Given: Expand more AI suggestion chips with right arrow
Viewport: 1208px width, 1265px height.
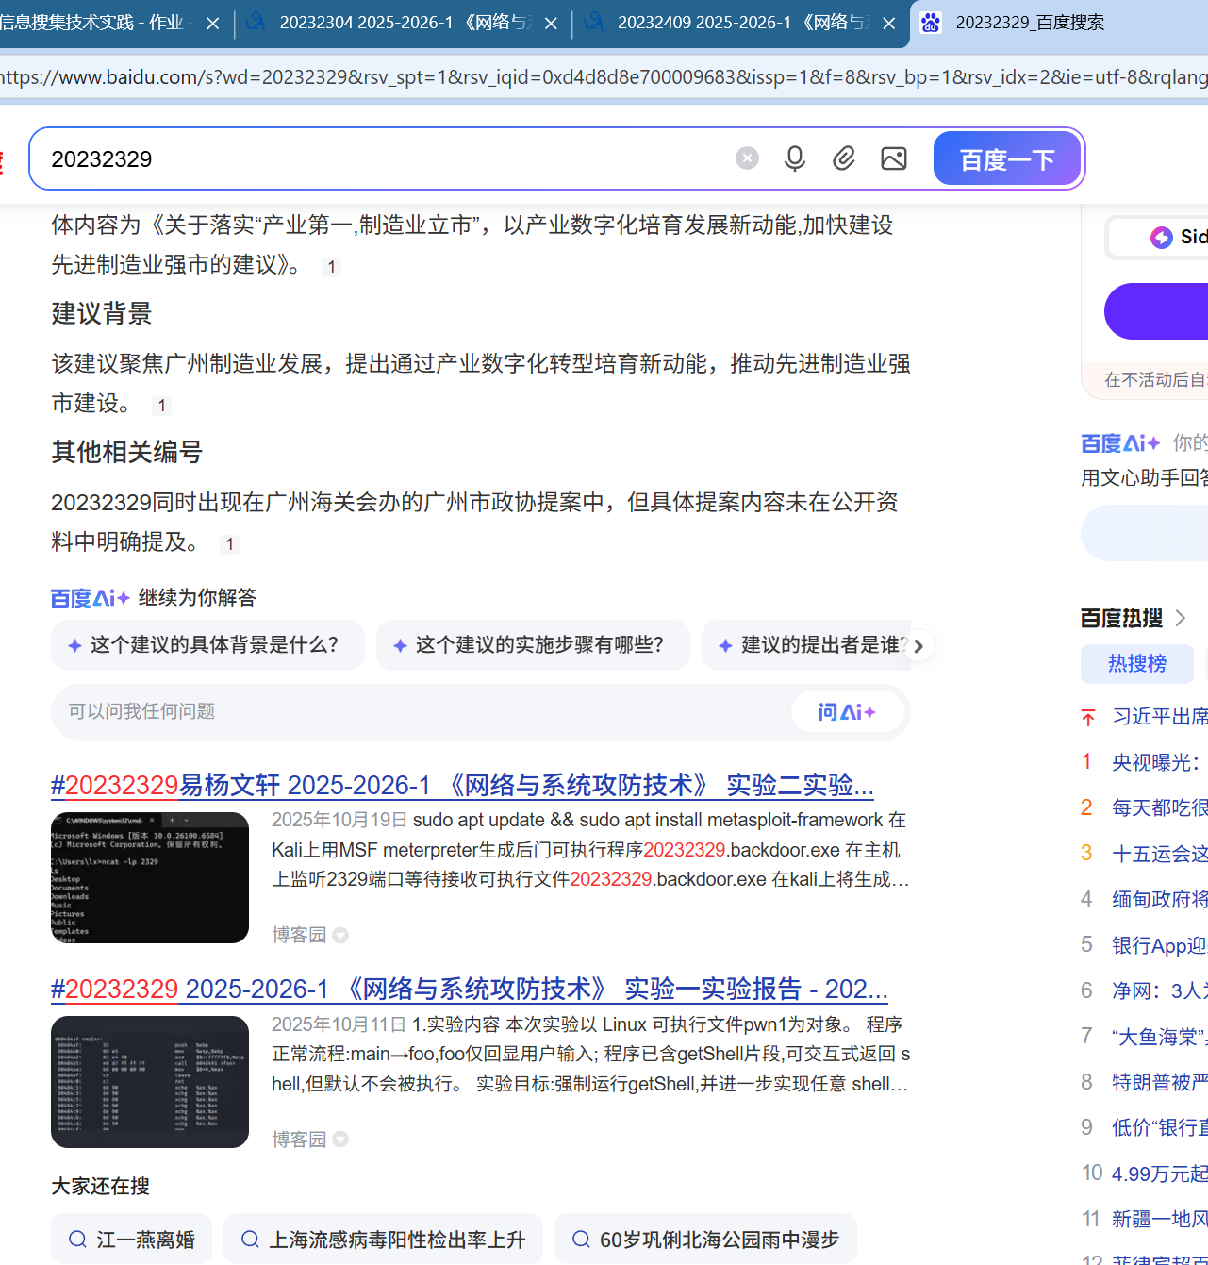Looking at the screenshot, I should [918, 645].
